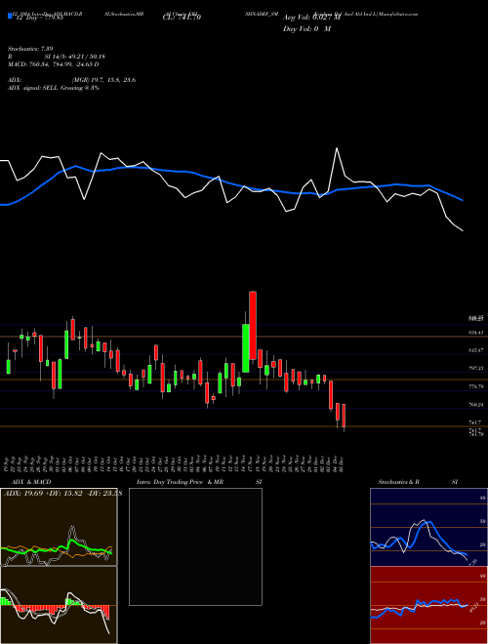The image size is (488, 644).
Task: Click the 'Avg Vol: 0.027 M' text
Action: coord(312,18)
